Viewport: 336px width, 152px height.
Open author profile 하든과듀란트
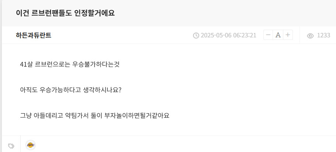[x=34, y=36]
